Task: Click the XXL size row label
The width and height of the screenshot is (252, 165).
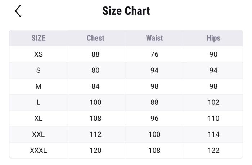Action: [x=39, y=134]
